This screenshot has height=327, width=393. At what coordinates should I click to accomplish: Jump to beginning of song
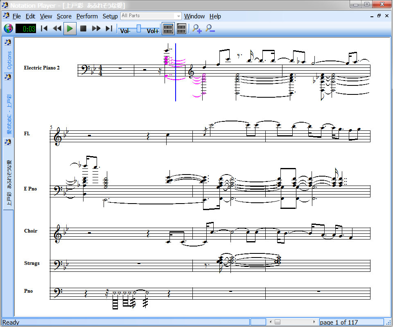coord(44,29)
